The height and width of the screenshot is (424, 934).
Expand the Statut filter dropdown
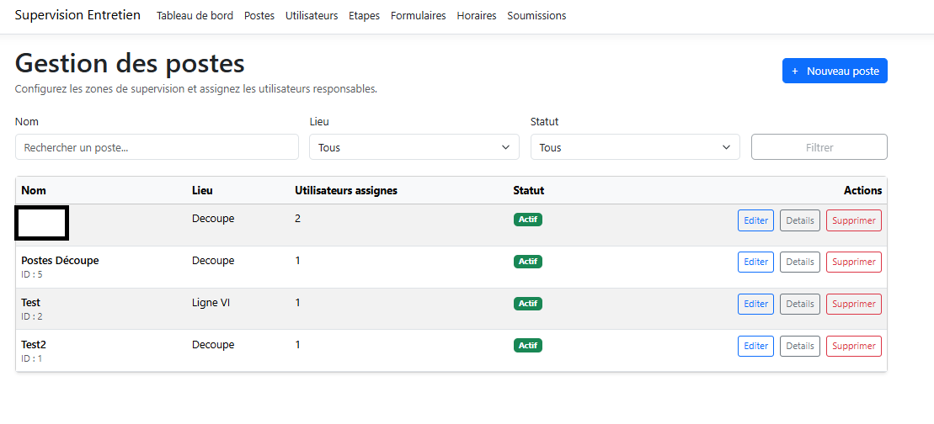click(x=635, y=147)
